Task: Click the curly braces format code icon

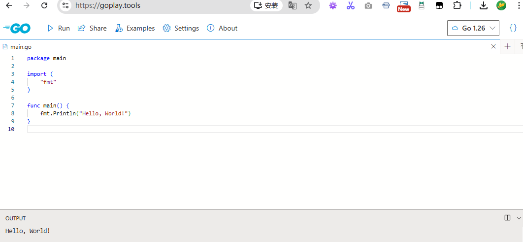Action: (x=513, y=28)
